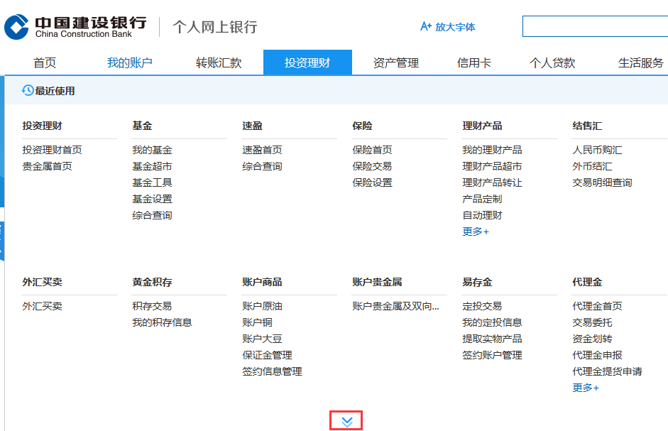
Task: Expand 更多+ under 理财产品
Action: point(476,231)
